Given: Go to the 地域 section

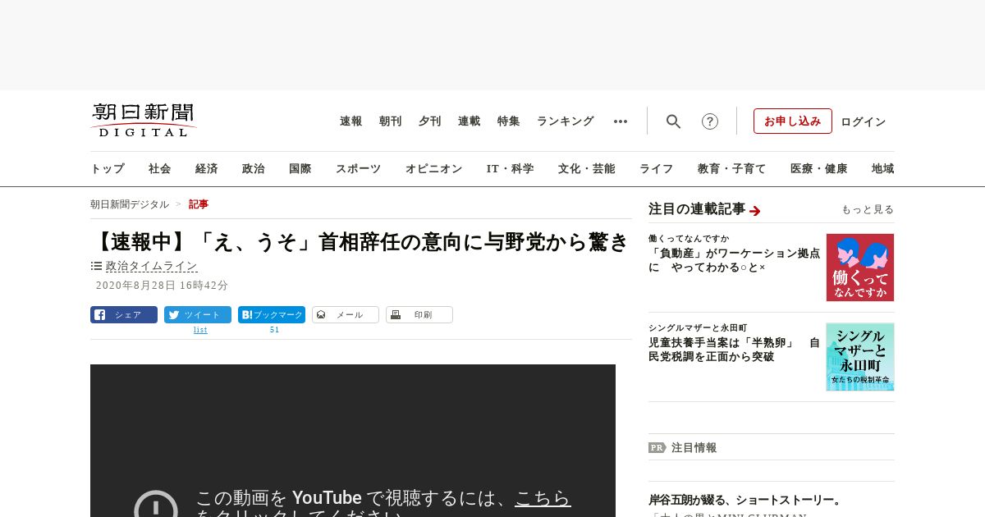Looking at the screenshot, I should pos(883,168).
